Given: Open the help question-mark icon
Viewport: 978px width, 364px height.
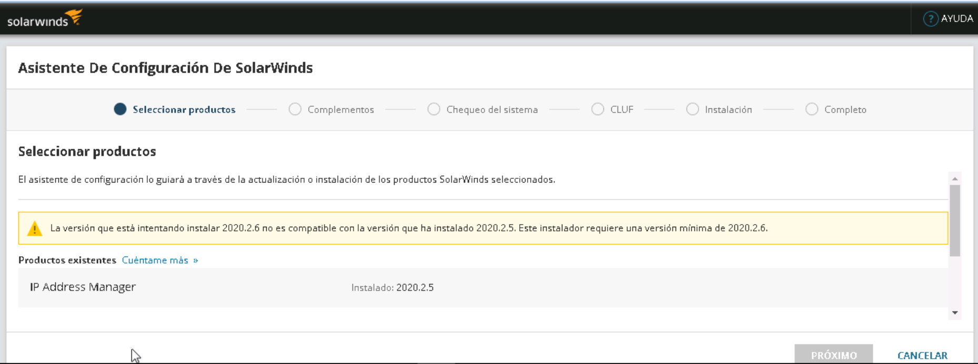Looking at the screenshot, I should [930, 19].
